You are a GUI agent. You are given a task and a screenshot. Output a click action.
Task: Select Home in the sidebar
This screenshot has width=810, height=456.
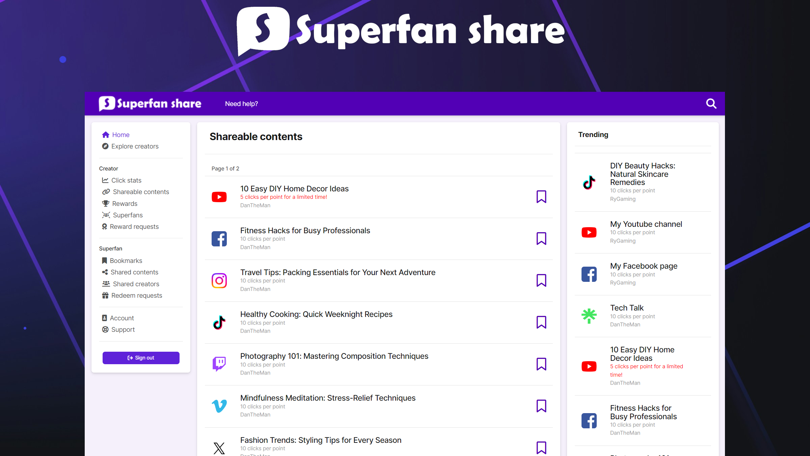point(120,134)
